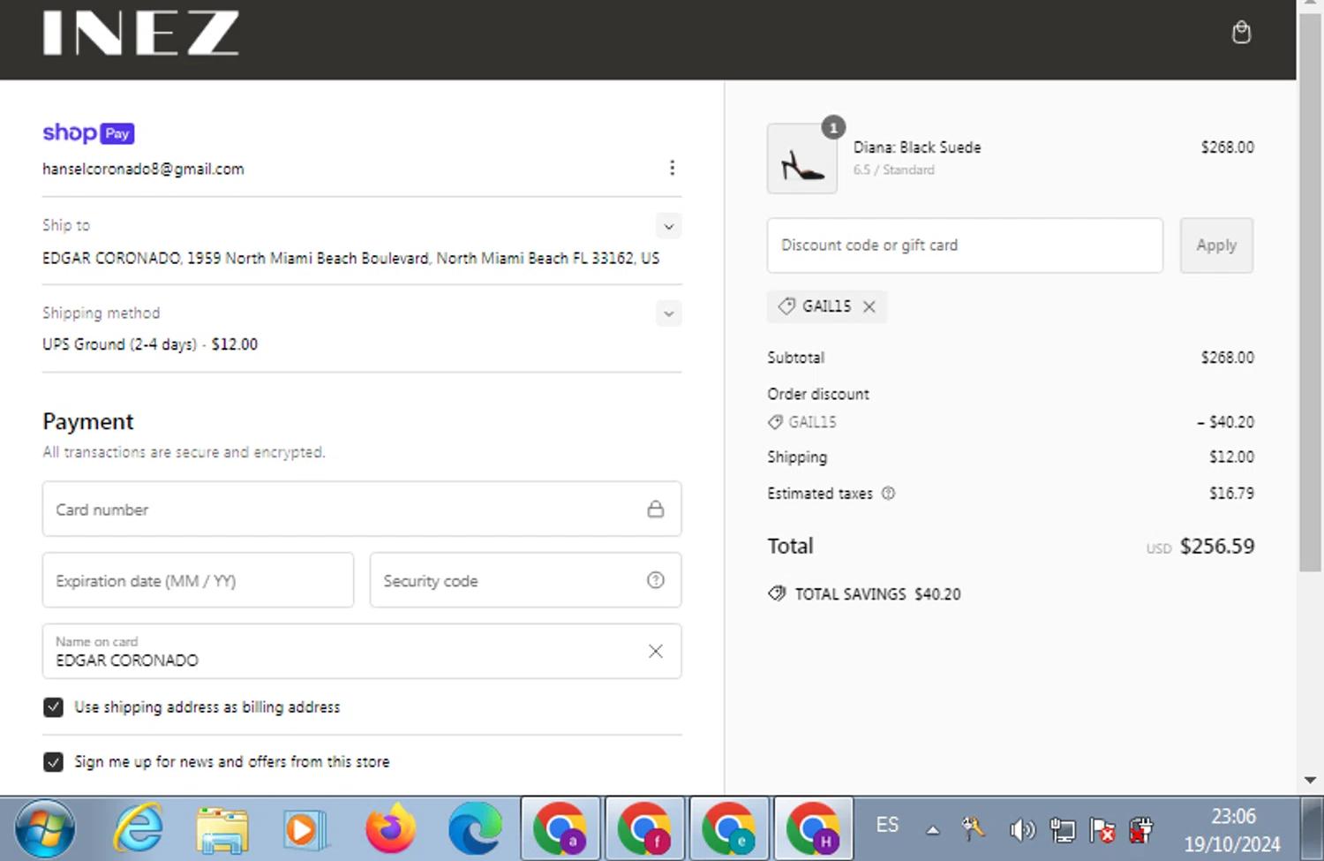Click the network tray icon
Screen dimensions: 1324x861
(1062, 830)
